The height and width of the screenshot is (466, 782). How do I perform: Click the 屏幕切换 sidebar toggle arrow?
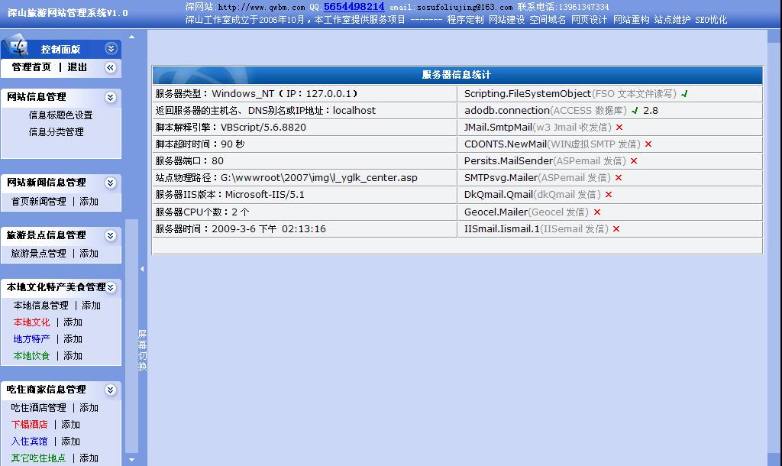142,269
